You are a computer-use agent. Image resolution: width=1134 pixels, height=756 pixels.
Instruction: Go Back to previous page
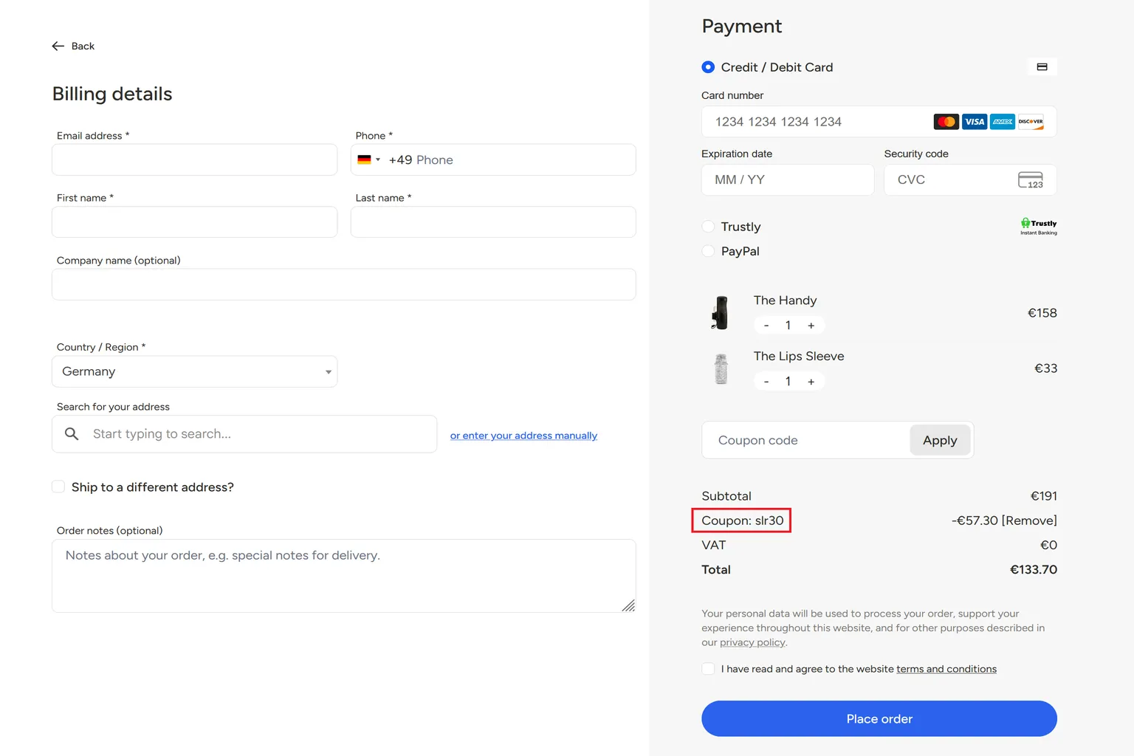[x=73, y=46]
